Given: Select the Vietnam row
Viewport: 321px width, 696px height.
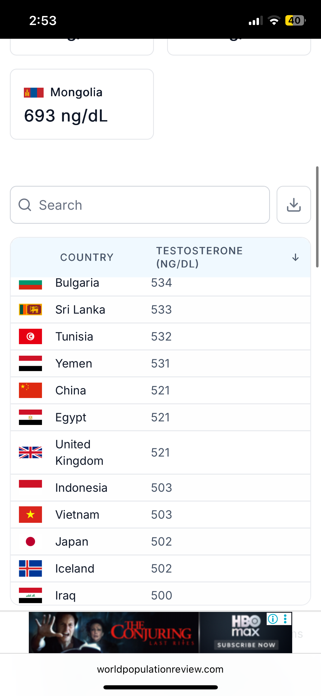Looking at the screenshot, I should pyautogui.click(x=161, y=515).
